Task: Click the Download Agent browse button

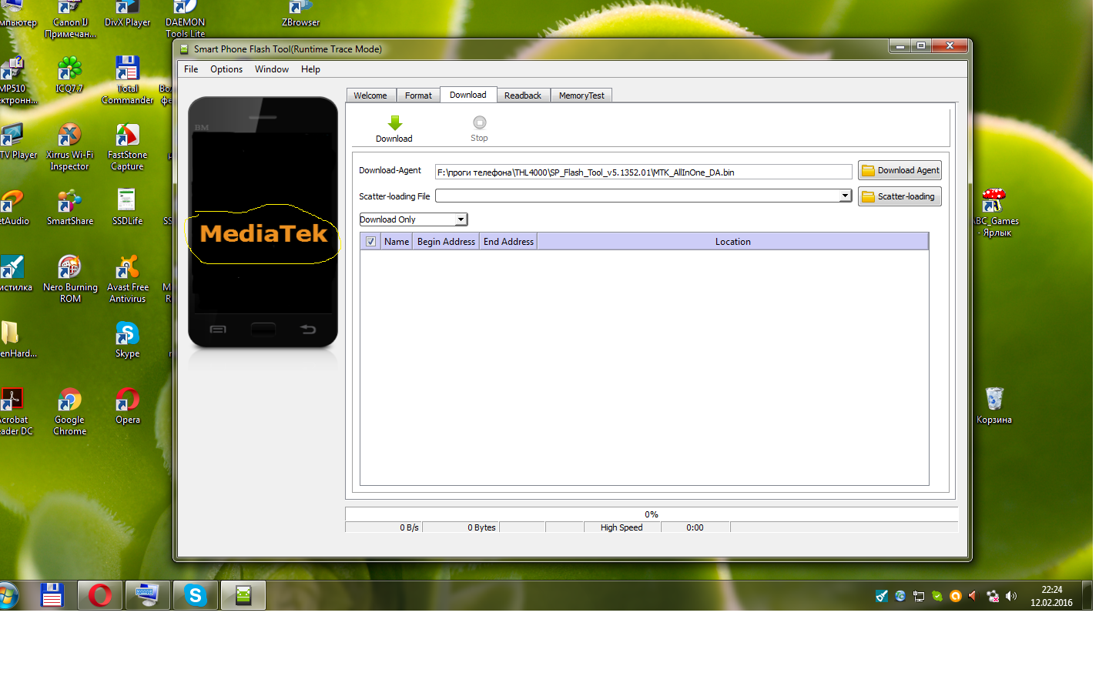Action: pyautogui.click(x=900, y=171)
